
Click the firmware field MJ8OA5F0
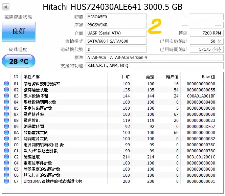[x=116, y=17]
